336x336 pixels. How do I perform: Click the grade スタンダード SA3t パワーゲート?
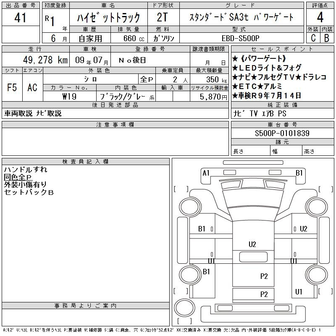tap(241, 17)
